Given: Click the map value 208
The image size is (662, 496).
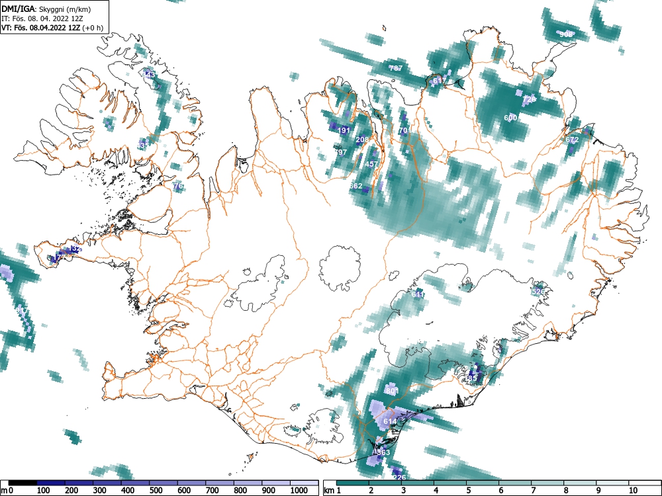Looking at the screenshot, I should 362,140.
